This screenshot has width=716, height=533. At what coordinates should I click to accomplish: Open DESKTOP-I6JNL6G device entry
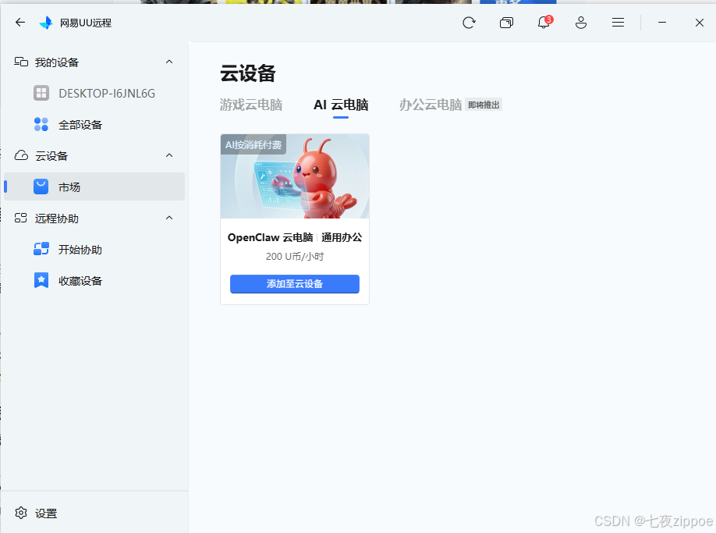(94, 93)
